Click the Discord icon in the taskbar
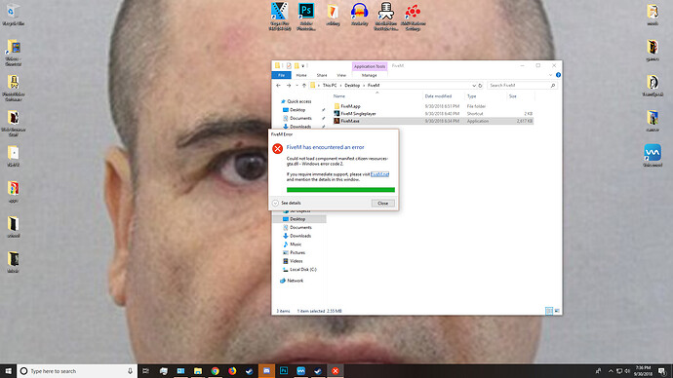 266,371
